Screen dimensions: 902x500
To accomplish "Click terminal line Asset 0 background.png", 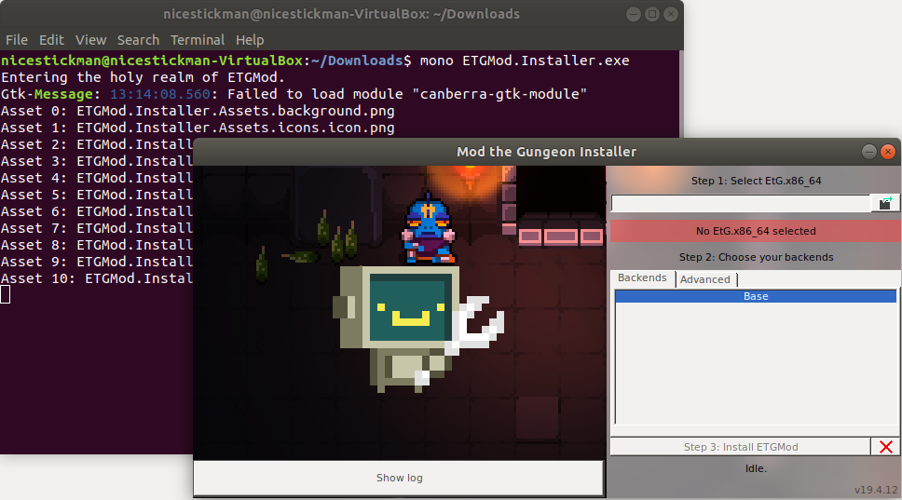I will (198, 111).
